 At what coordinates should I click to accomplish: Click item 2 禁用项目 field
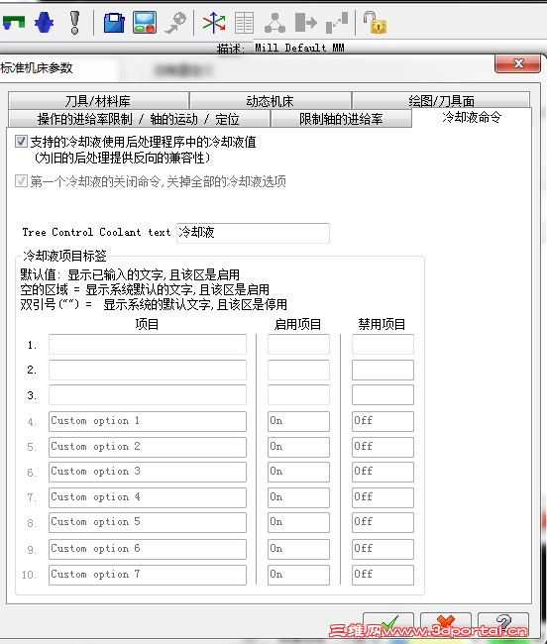point(383,370)
